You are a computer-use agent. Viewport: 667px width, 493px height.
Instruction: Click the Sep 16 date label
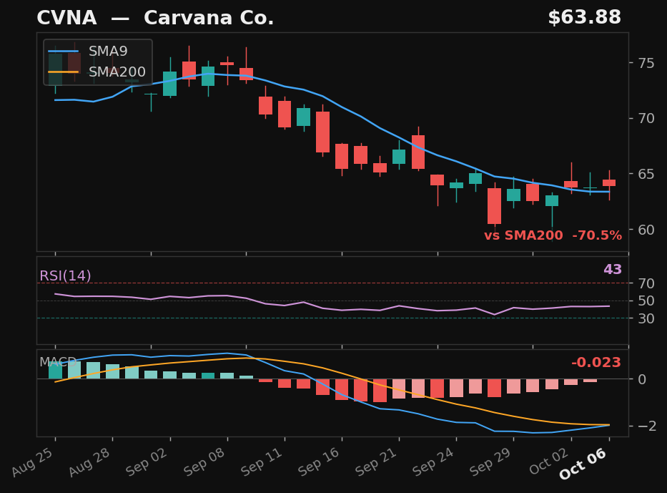point(319,462)
